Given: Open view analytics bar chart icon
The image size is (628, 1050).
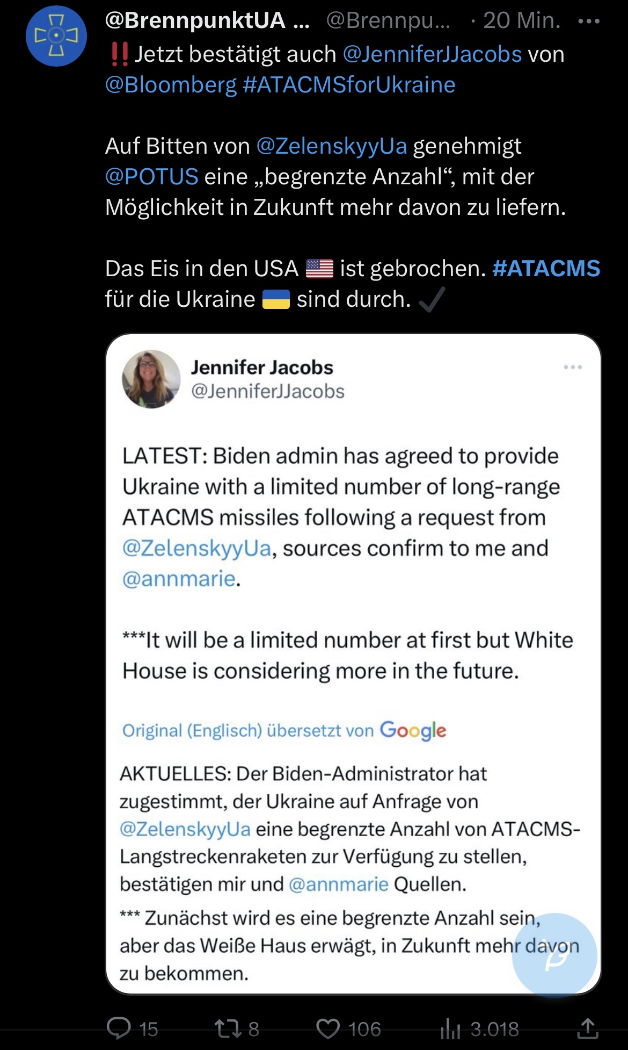Looking at the screenshot, I should pyautogui.click(x=450, y=1029).
